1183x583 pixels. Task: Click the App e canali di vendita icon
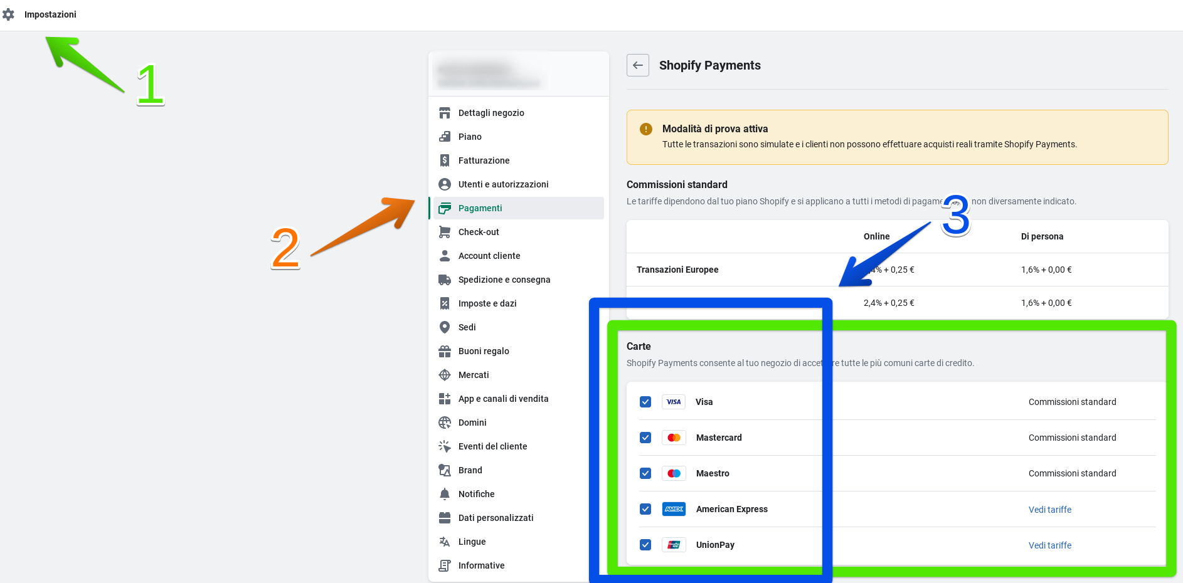(445, 399)
